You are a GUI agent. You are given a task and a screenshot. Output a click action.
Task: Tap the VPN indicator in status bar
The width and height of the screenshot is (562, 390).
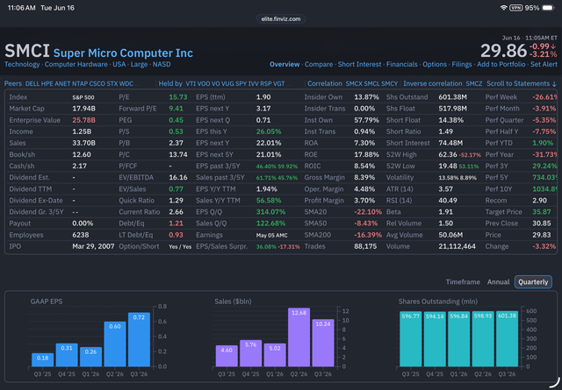515,8
